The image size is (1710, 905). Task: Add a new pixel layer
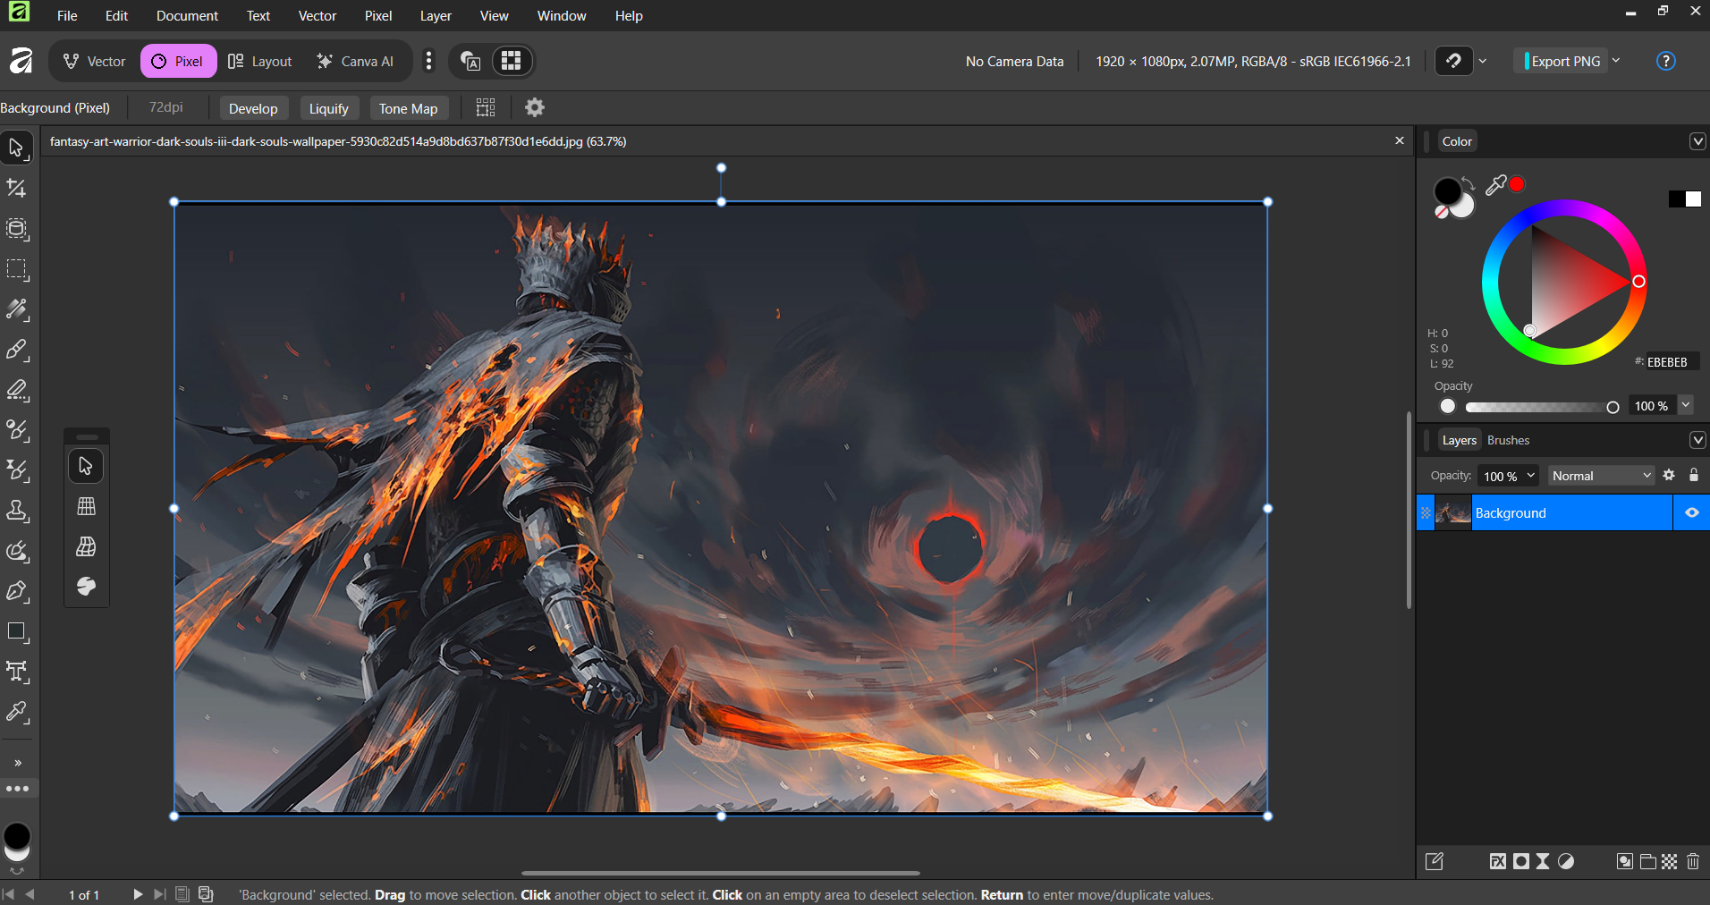(1670, 861)
